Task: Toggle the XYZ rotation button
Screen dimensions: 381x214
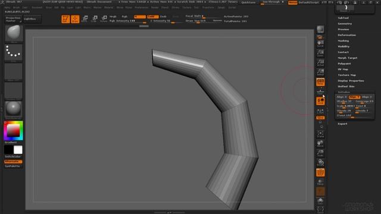Action: tap(320, 118)
